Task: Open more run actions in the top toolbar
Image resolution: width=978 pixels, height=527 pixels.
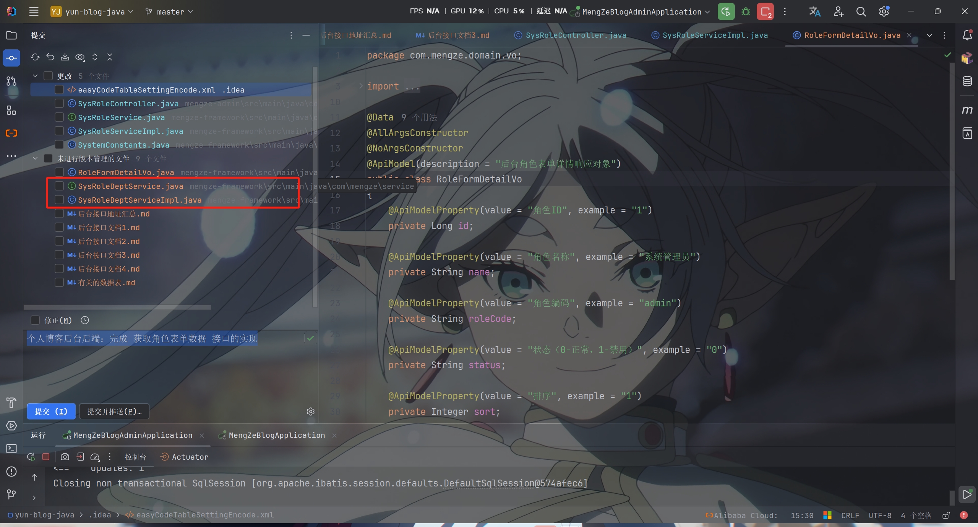Action: pyautogui.click(x=785, y=11)
